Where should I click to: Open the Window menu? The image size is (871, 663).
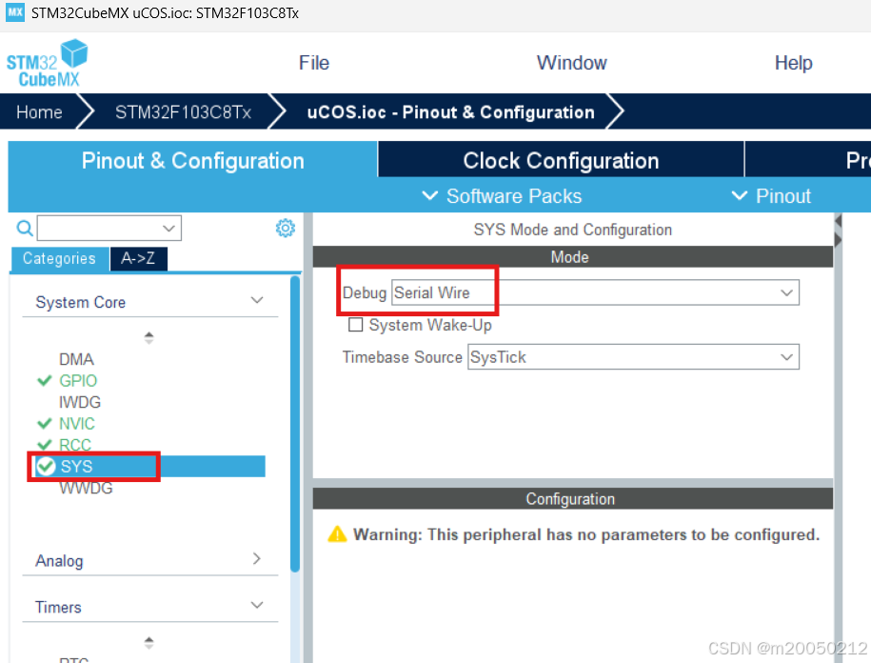coord(571,63)
